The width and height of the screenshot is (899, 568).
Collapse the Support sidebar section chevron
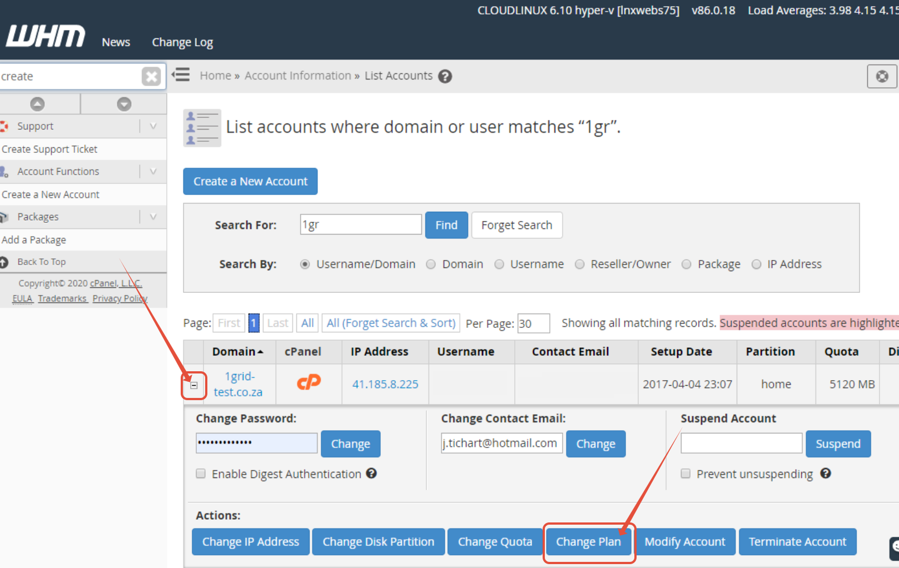153,126
